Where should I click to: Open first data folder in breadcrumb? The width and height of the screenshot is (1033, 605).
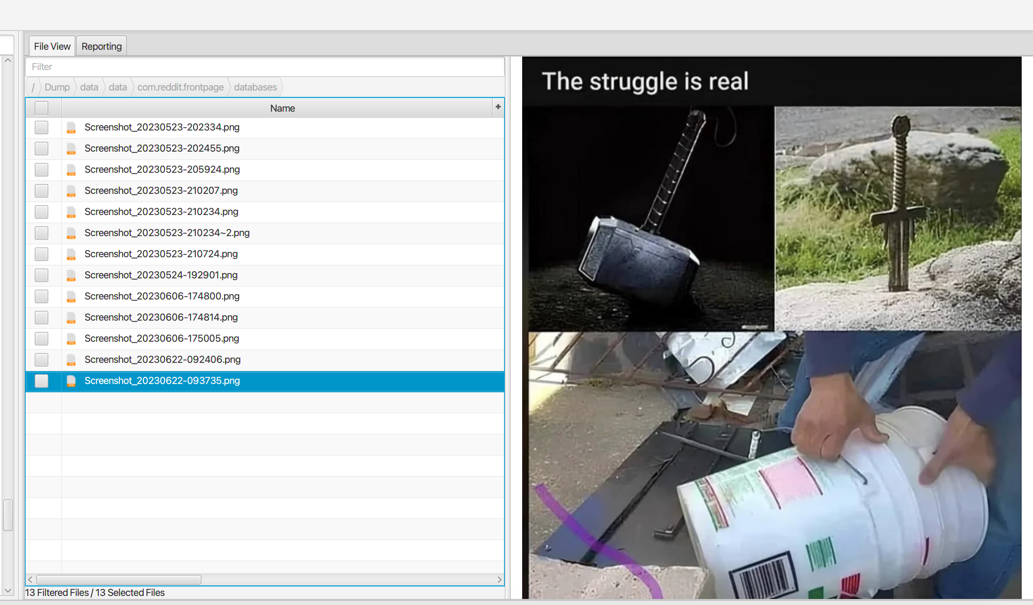click(x=89, y=87)
